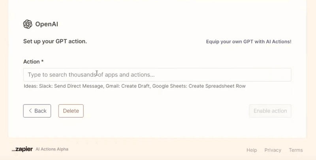This screenshot has width=316, height=160.
Task: Click the Enable action button
Action: (270, 111)
